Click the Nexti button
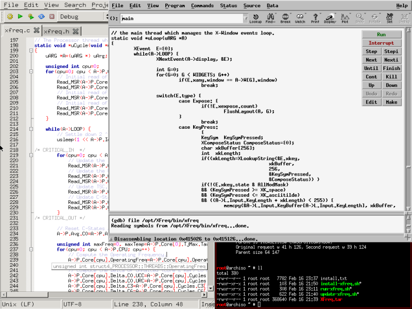412x309 pixels. coord(391,60)
